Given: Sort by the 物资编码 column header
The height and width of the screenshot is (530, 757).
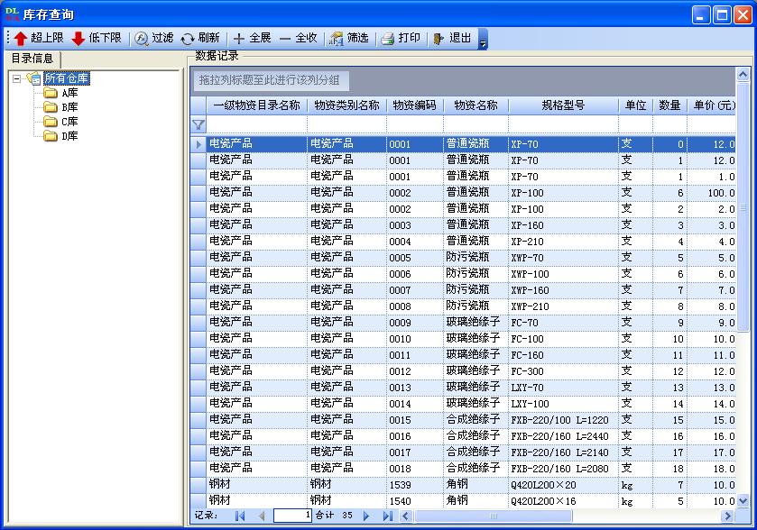Looking at the screenshot, I should click(414, 105).
